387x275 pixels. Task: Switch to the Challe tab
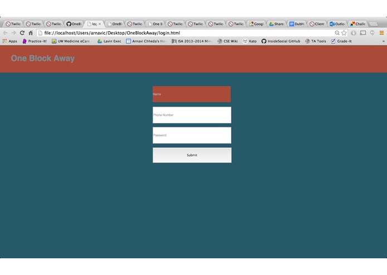[x=357, y=24]
